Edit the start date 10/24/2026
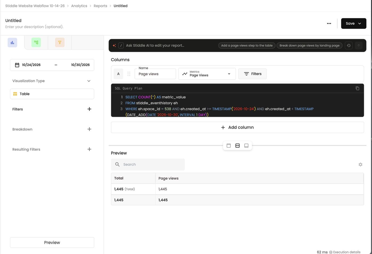The height and width of the screenshot is (254, 372). (x=31, y=65)
